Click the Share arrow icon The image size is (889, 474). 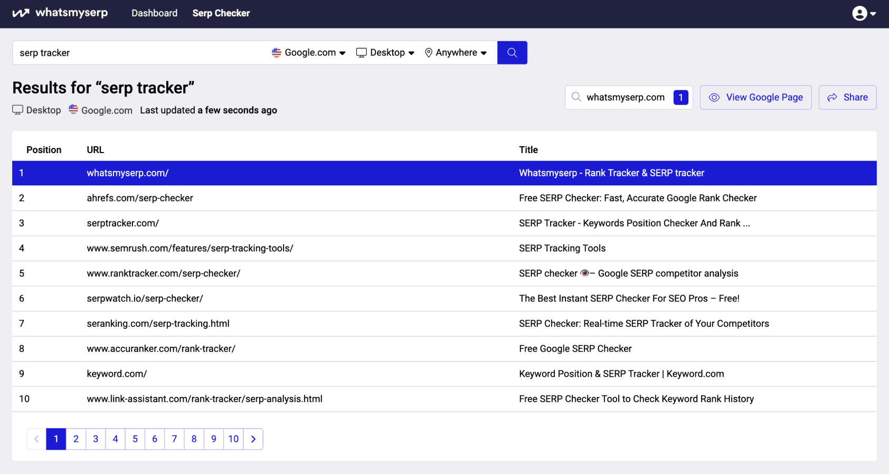tap(833, 98)
